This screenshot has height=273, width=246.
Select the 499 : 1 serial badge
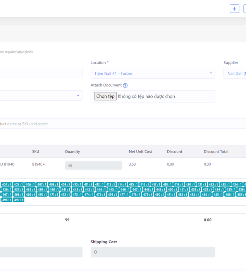pyautogui.click(x=18, y=200)
